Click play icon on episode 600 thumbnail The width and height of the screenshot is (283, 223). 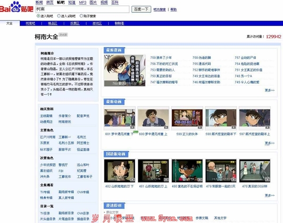(x=166, y=127)
